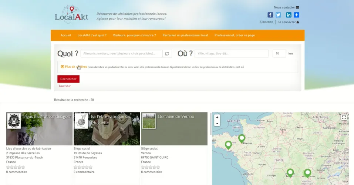Click the refresh icon beside Quoi field
The image size is (354, 185).
[x=168, y=54]
